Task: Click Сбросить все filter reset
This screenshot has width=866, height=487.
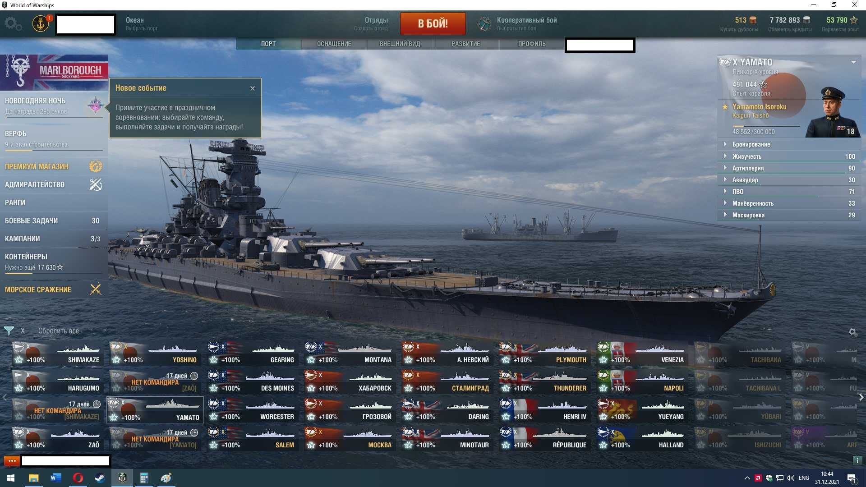Action: tap(59, 331)
